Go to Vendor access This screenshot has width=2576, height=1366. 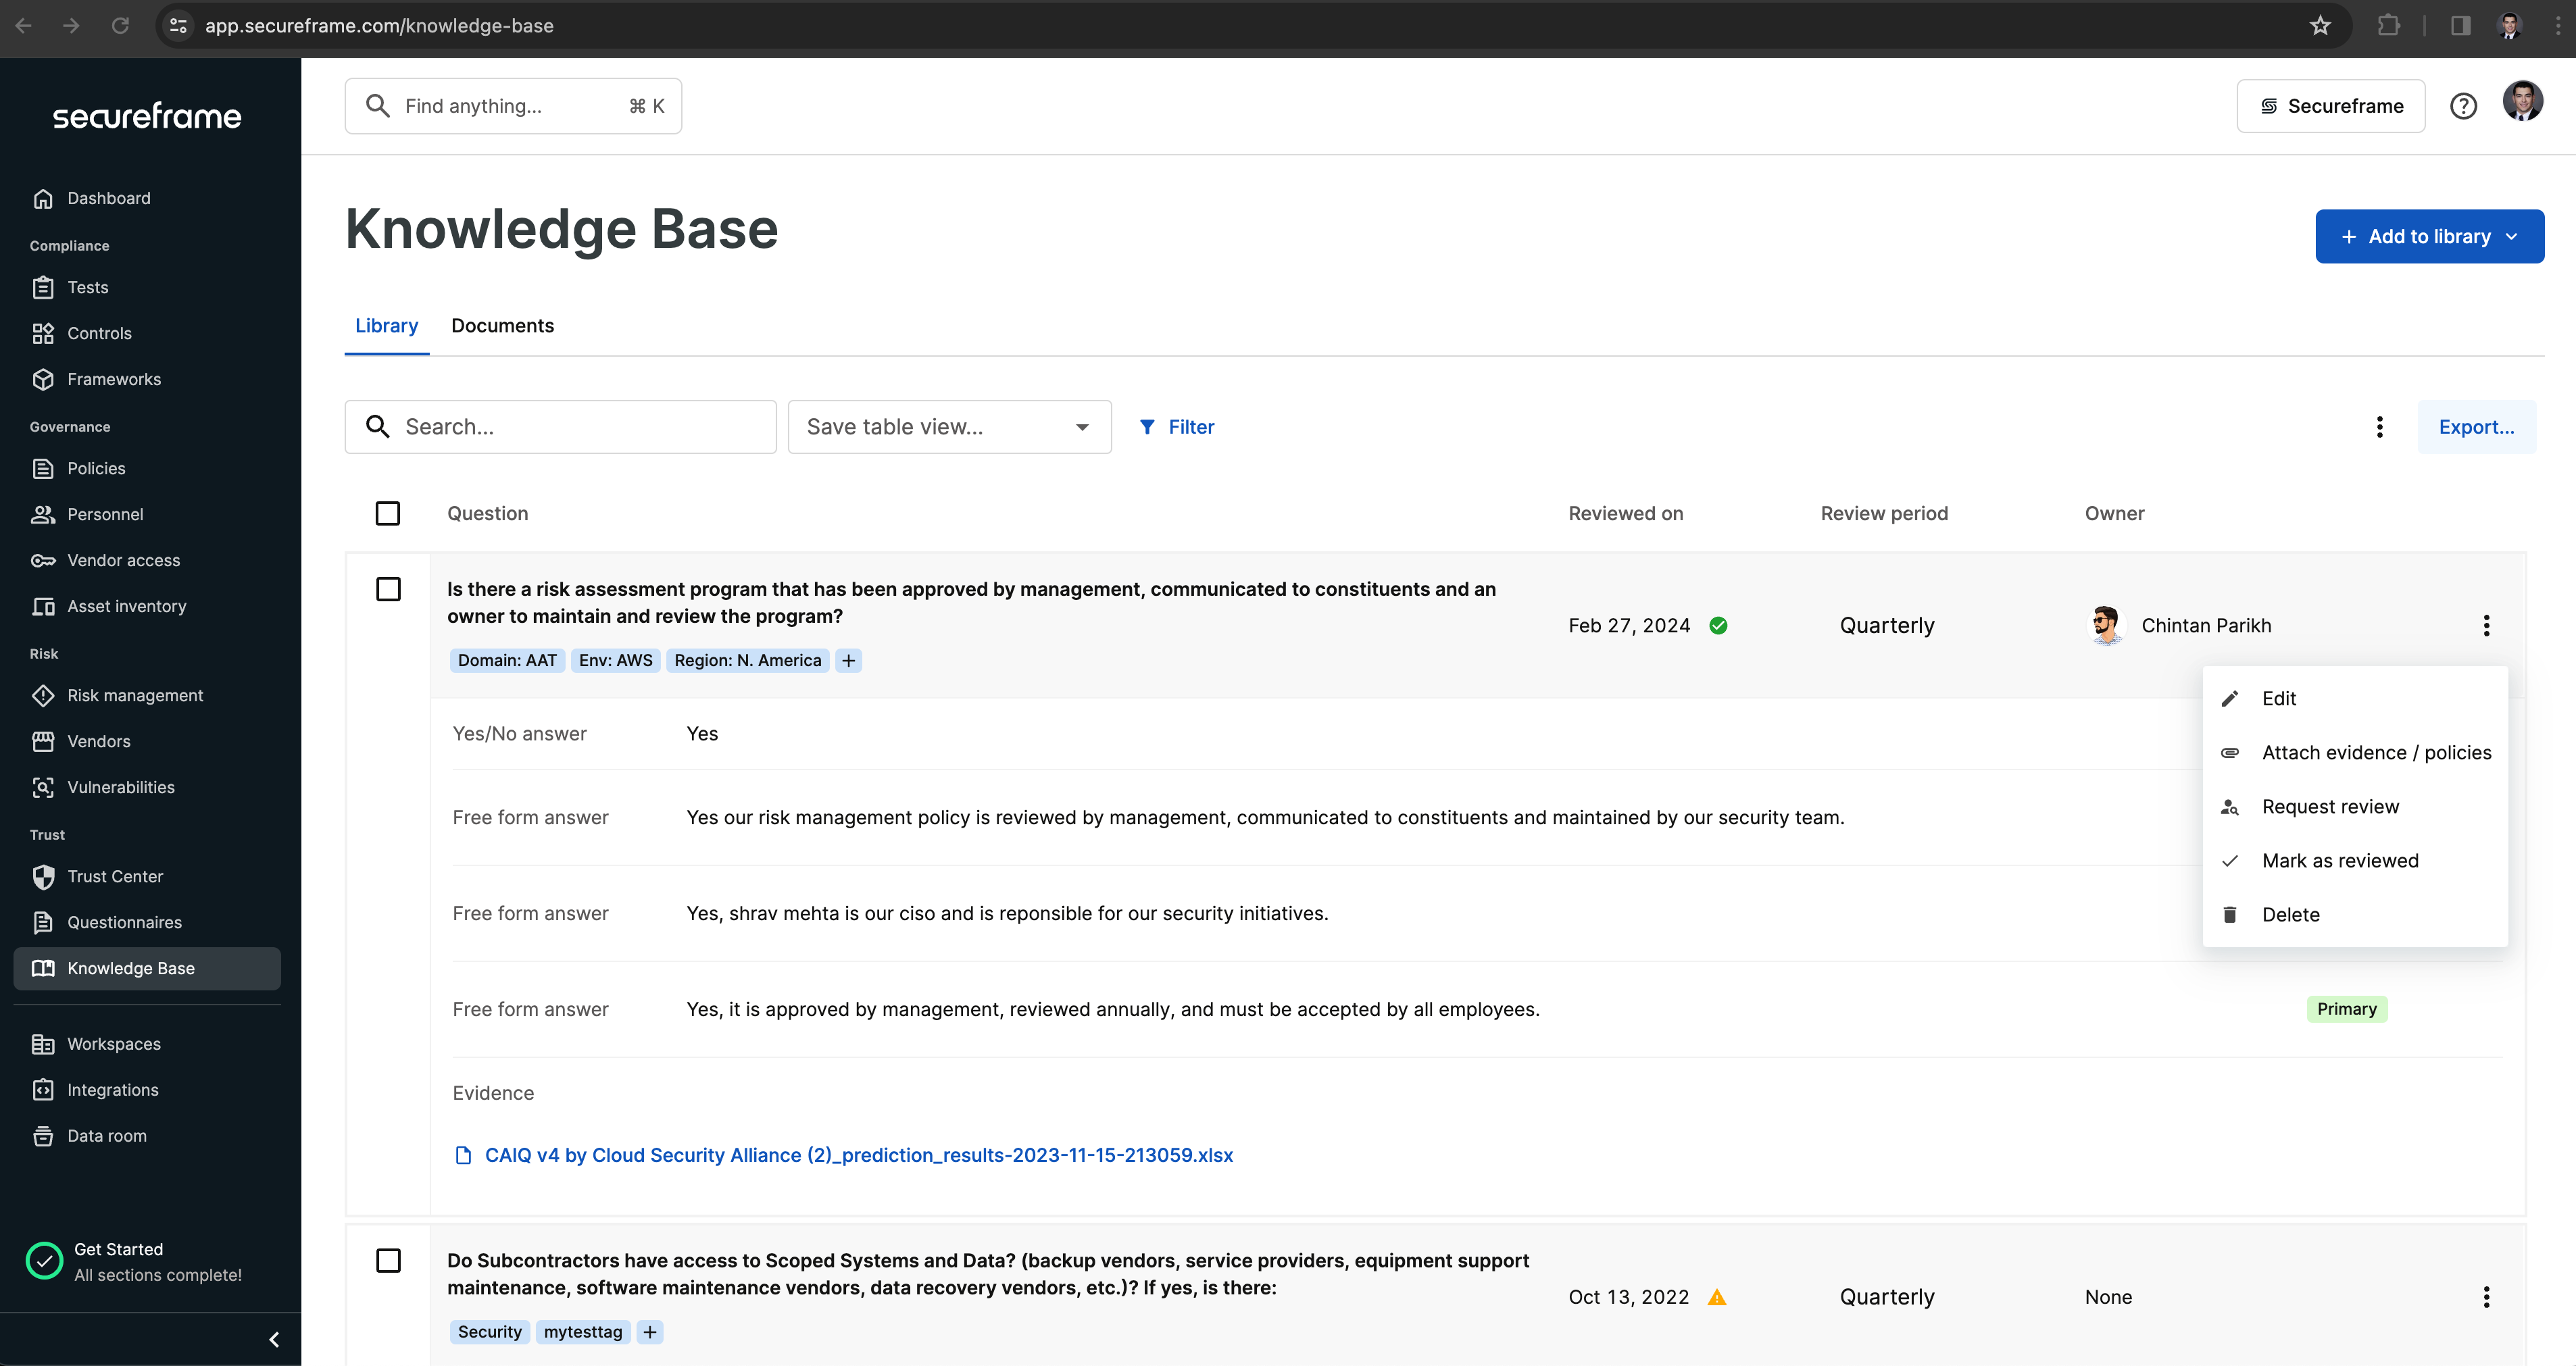(x=123, y=560)
